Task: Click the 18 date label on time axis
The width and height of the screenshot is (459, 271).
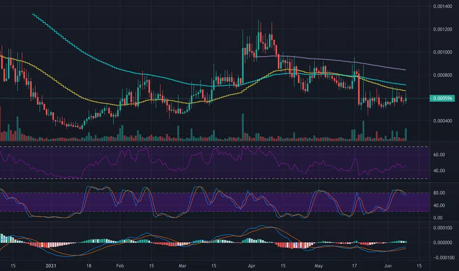Action: point(89,266)
